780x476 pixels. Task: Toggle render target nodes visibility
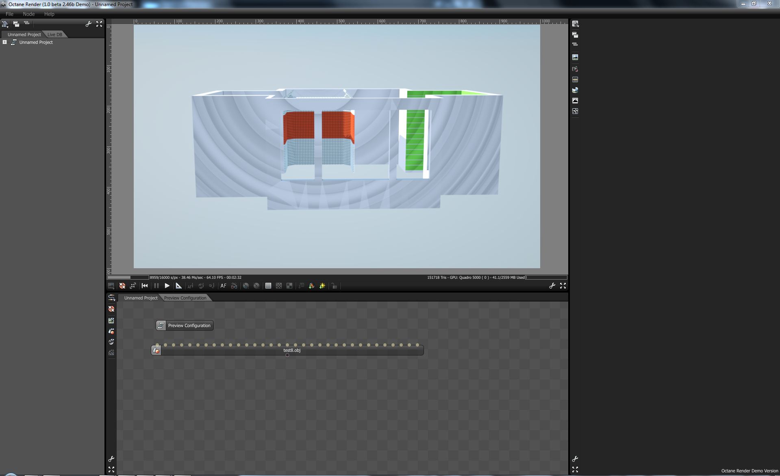tap(111, 321)
